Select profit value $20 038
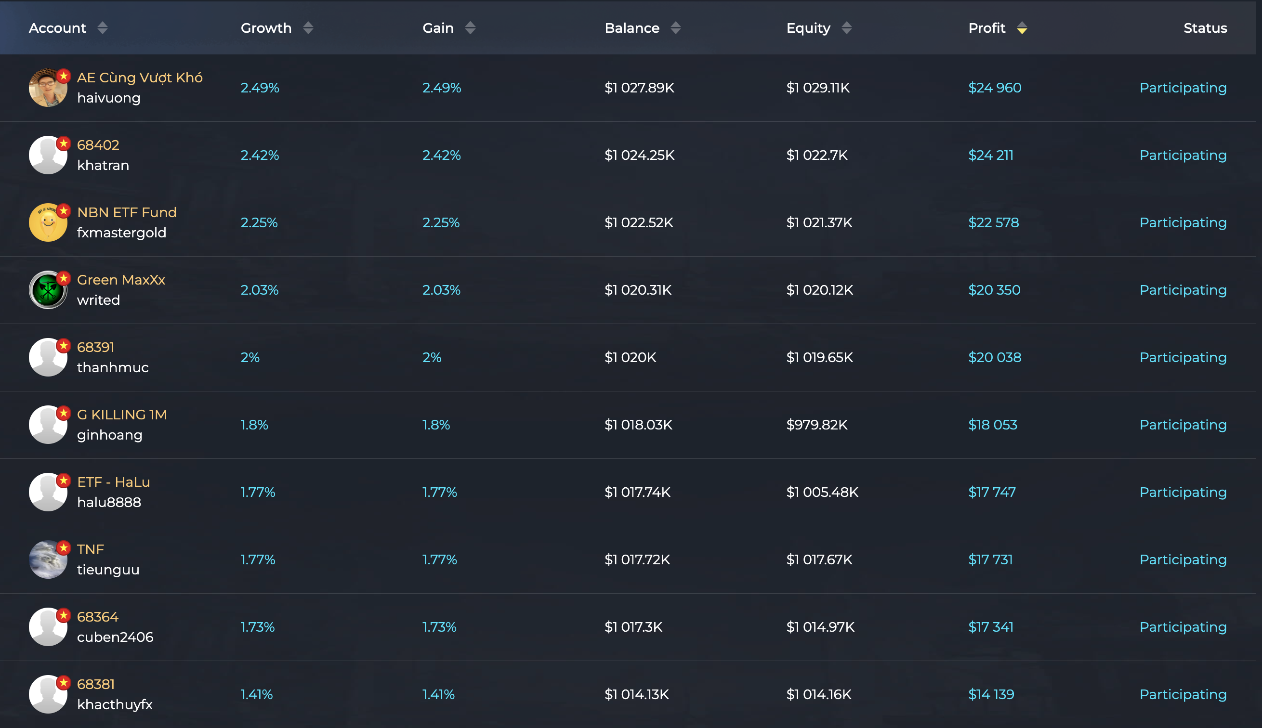 coord(995,357)
